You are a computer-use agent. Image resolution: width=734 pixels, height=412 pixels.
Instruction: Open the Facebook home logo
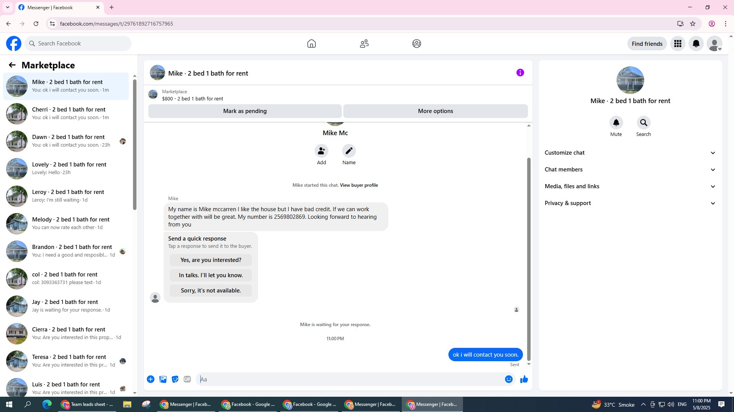coord(14,44)
